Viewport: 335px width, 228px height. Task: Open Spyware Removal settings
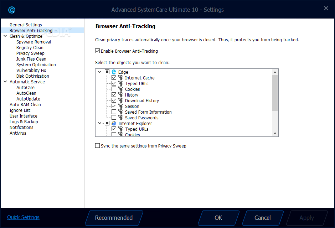tap(33, 42)
